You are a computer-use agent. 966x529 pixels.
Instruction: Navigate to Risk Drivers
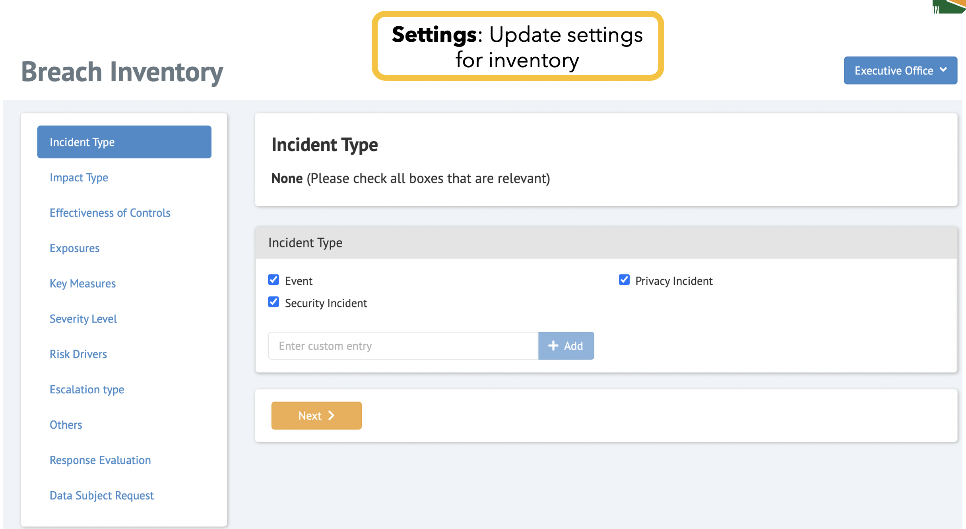(x=78, y=354)
